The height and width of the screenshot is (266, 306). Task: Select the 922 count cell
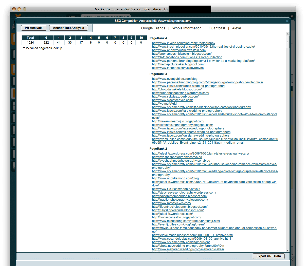(x=46, y=43)
